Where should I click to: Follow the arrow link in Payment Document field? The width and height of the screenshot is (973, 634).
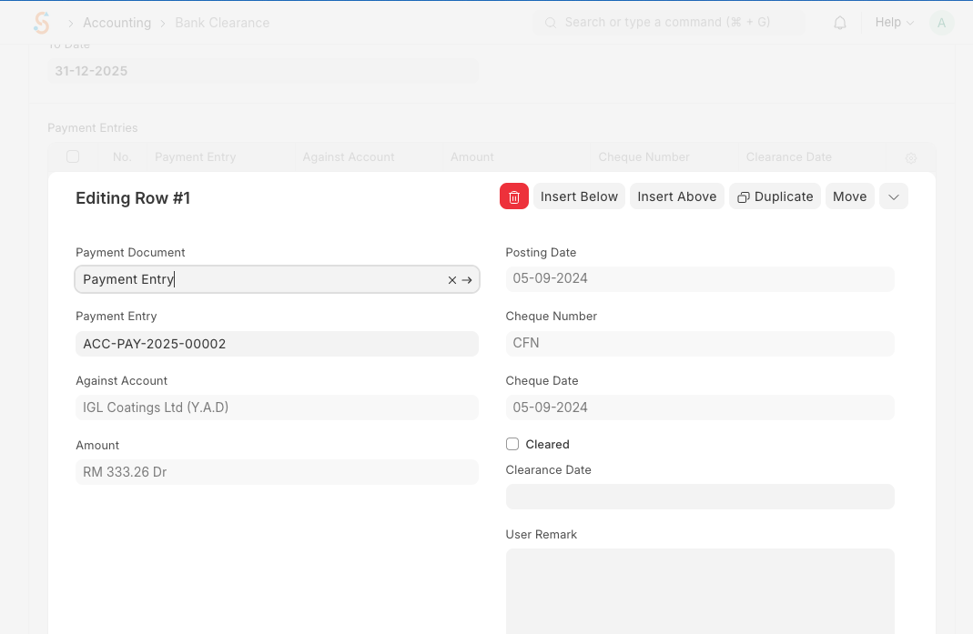[x=467, y=280]
